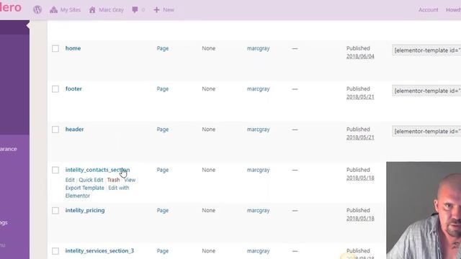Screen dimensions: 461x259
Task: Click Published 2018/05/21 in footer row
Action: (360, 93)
